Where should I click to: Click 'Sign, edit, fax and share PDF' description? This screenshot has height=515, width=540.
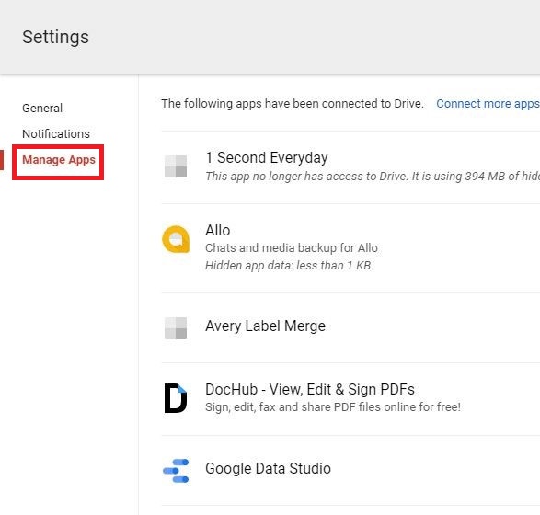(x=333, y=406)
